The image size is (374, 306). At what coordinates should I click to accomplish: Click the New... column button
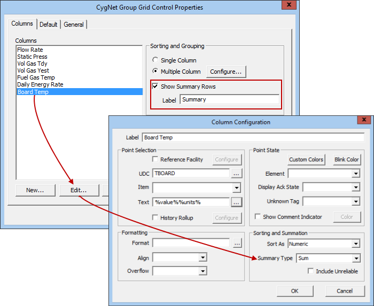[35, 190]
